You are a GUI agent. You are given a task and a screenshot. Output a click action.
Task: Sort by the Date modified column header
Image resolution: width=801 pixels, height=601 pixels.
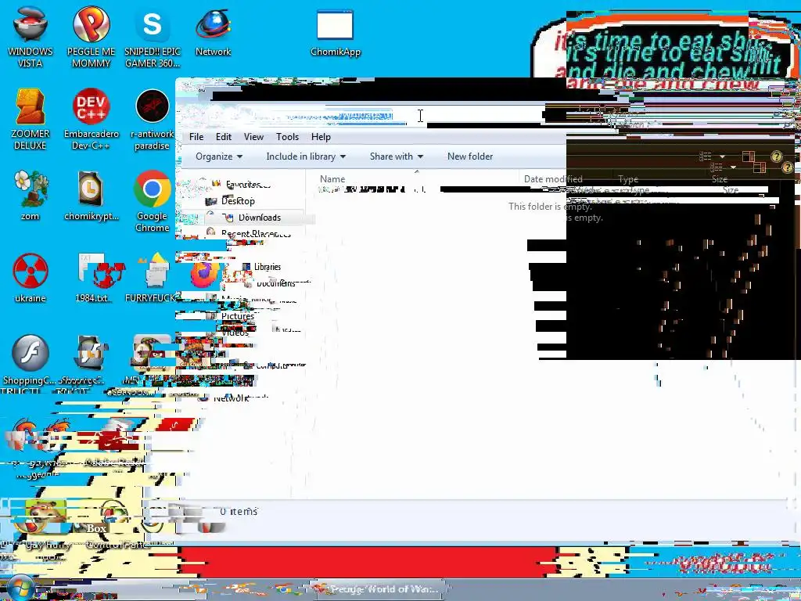[x=553, y=179]
